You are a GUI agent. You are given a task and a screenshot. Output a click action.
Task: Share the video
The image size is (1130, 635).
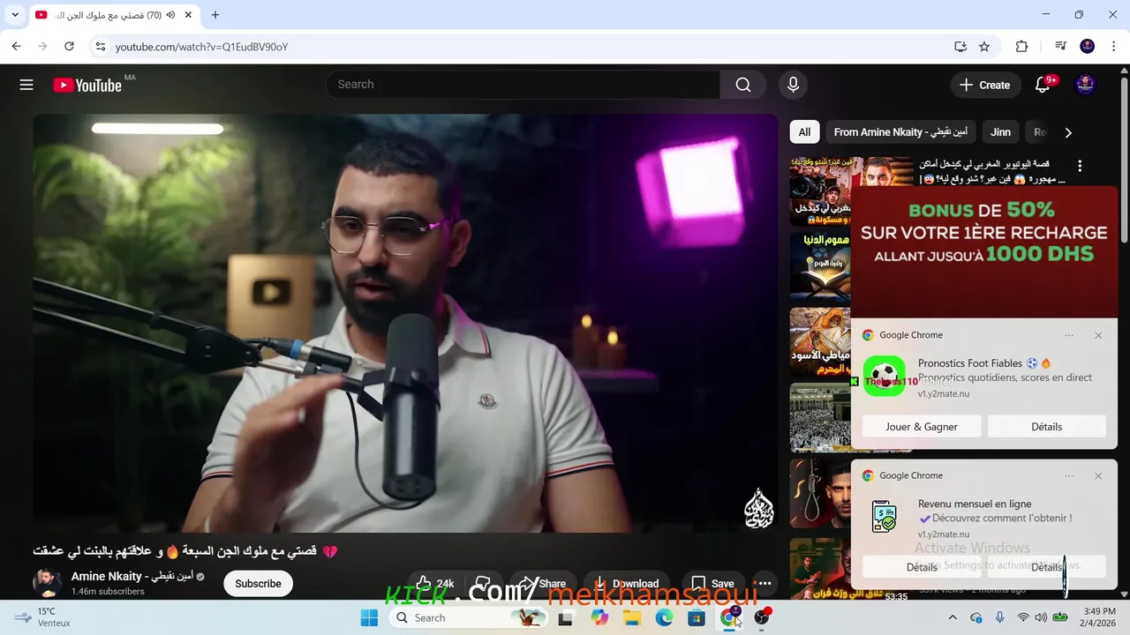543,584
